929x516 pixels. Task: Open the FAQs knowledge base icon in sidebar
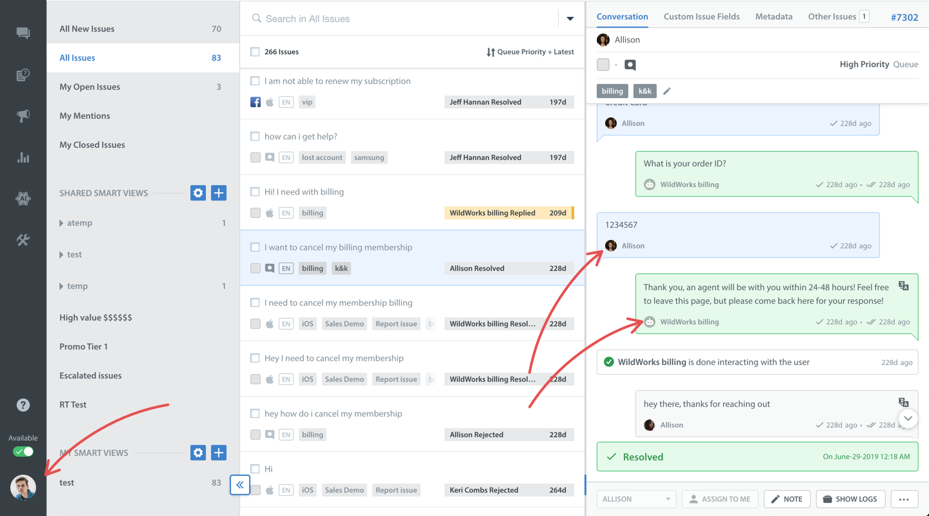coord(23,74)
